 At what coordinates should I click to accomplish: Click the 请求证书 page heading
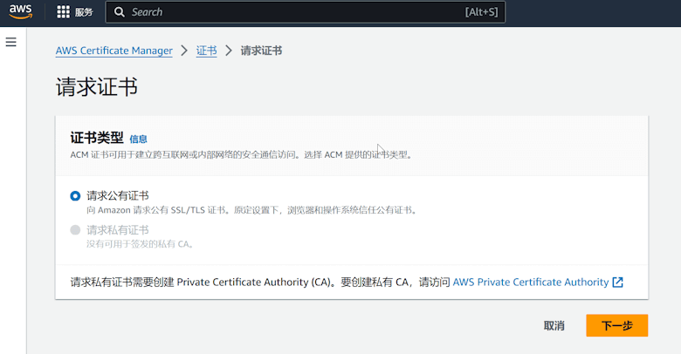(97, 87)
